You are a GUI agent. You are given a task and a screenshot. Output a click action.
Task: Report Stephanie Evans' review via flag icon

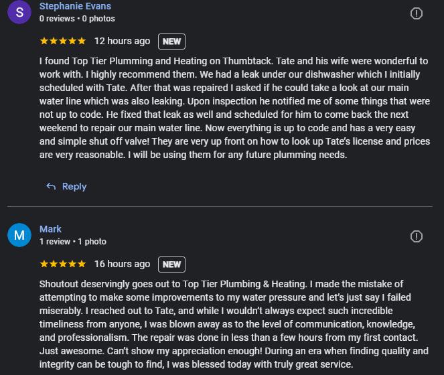pos(416,13)
